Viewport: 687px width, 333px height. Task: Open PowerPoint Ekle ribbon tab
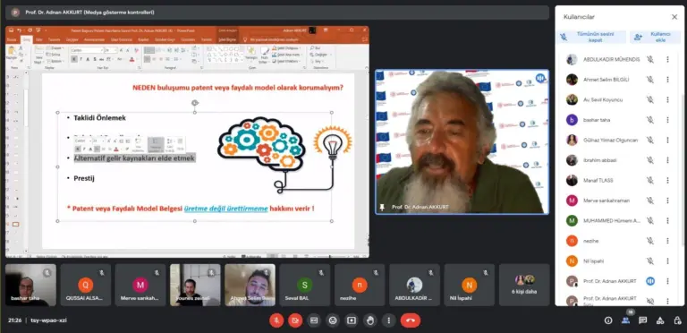(39, 39)
